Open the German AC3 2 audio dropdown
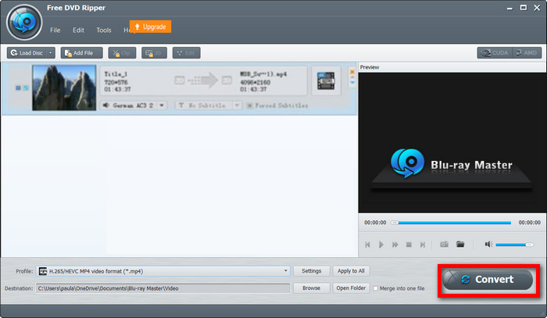The width and height of the screenshot is (547, 318). click(162, 105)
